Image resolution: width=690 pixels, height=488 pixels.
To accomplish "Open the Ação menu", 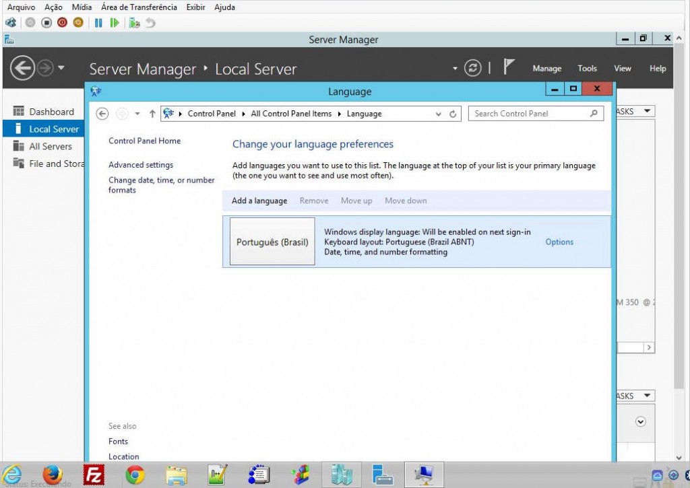I will 53,7.
